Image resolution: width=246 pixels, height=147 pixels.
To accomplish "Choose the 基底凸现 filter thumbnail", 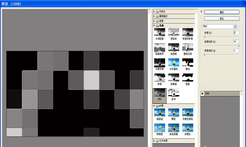I will tap(188, 47).
